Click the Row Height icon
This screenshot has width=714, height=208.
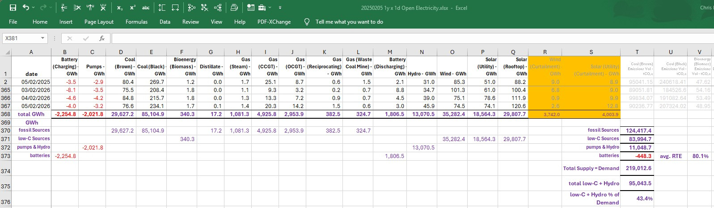162,8
